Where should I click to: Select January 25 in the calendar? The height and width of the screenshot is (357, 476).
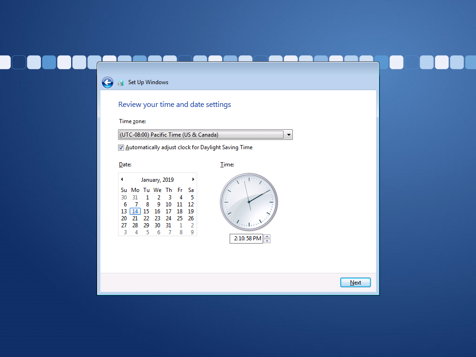click(179, 218)
